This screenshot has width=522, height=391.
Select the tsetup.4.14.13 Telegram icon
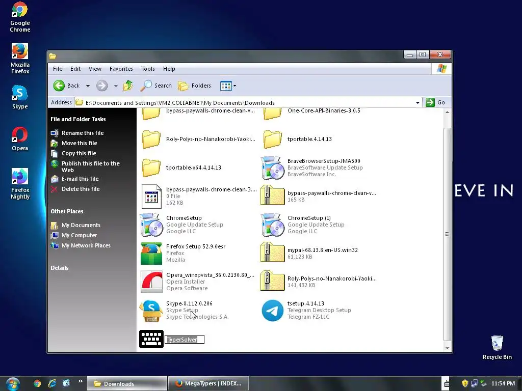[x=272, y=311]
